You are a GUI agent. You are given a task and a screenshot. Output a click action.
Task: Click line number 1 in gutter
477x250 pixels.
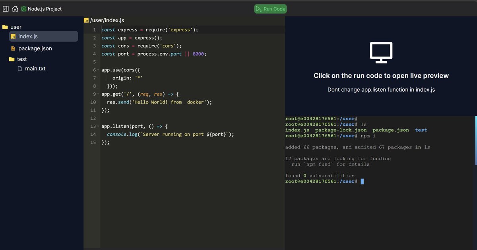tap(94, 30)
